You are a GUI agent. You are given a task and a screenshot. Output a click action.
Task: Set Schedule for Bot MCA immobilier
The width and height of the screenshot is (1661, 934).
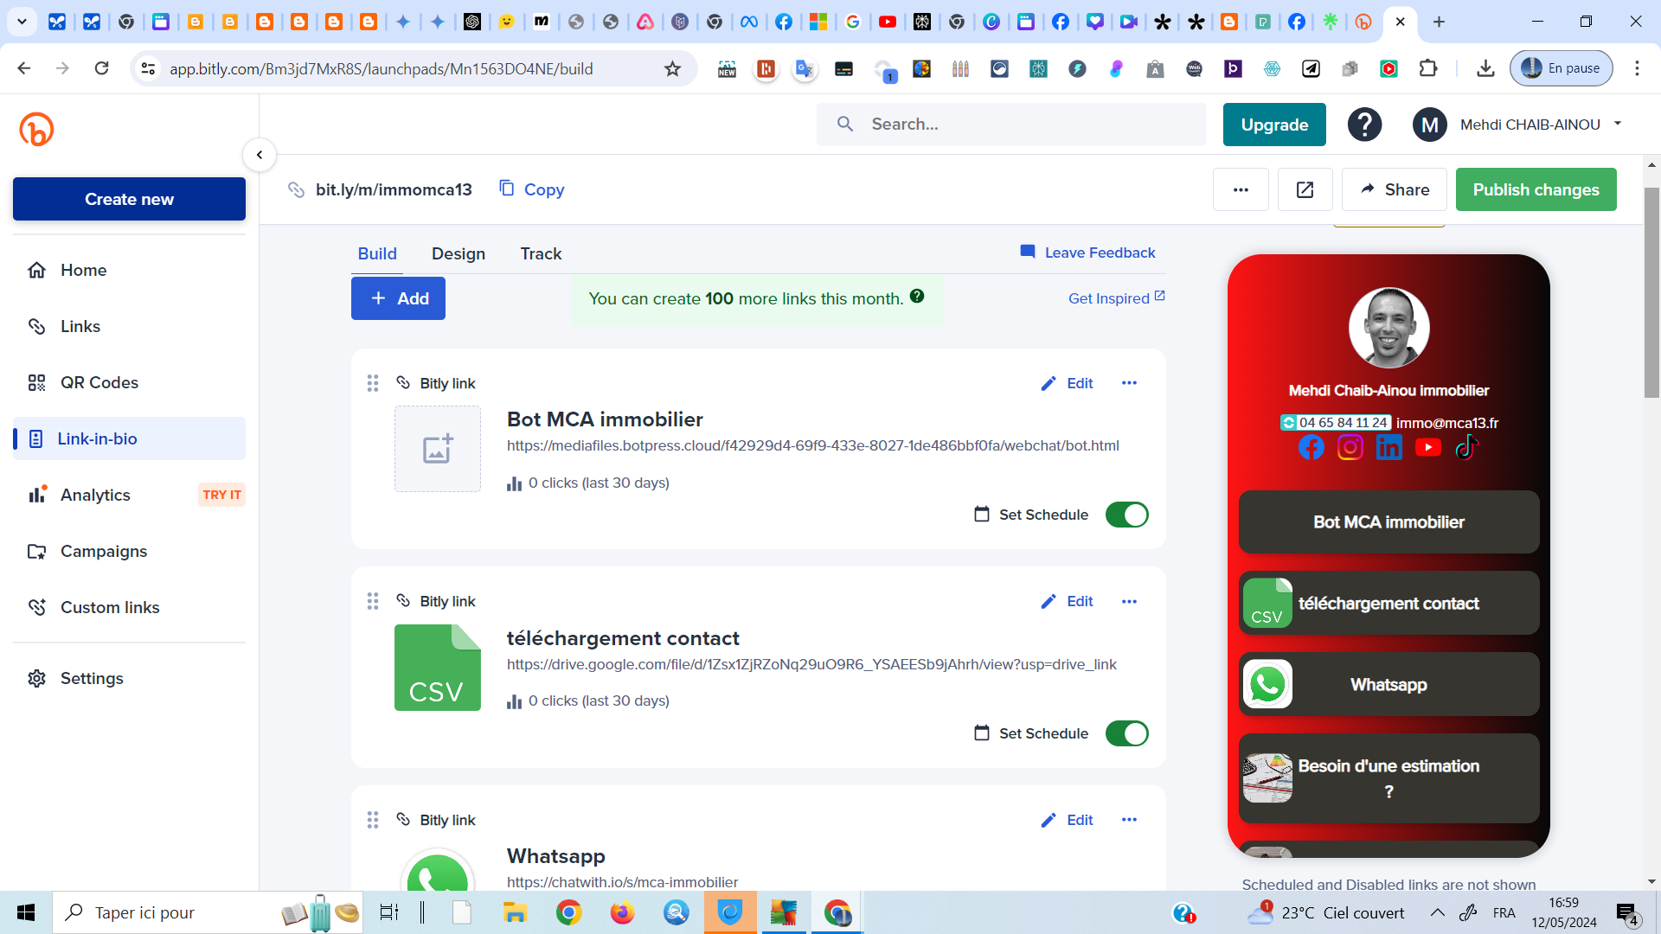pyautogui.click(x=1031, y=515)
